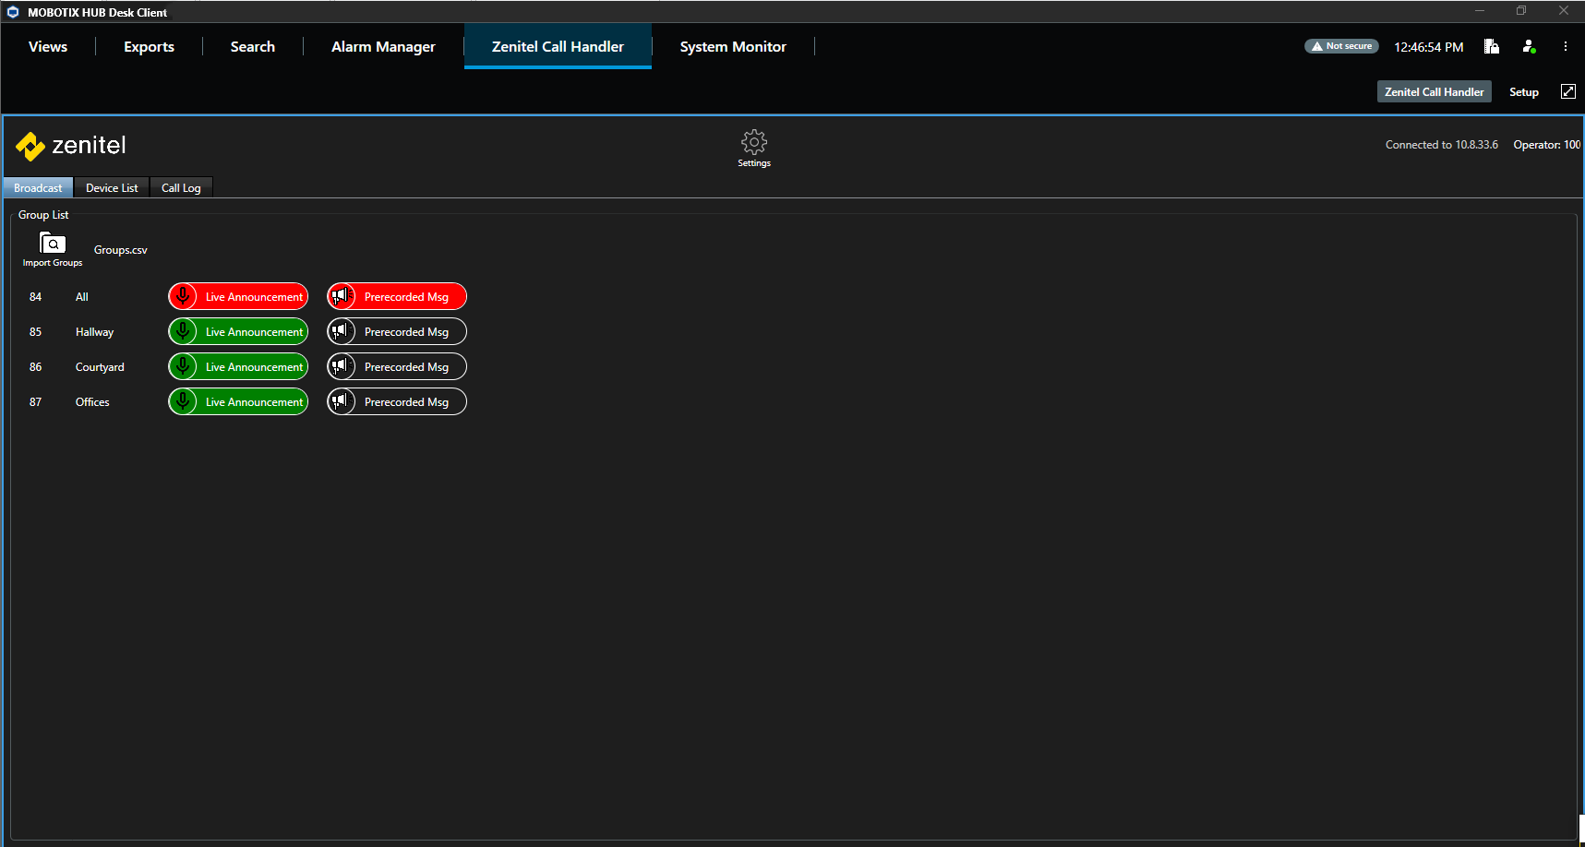Open the Call Log tab
The height and width of the screenshot is (847, 1585).
[181, 188]
